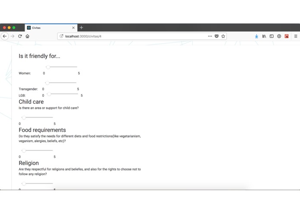Save page to Pocket
Viewport: 300px width, 213px height.
tap(217, 36)
